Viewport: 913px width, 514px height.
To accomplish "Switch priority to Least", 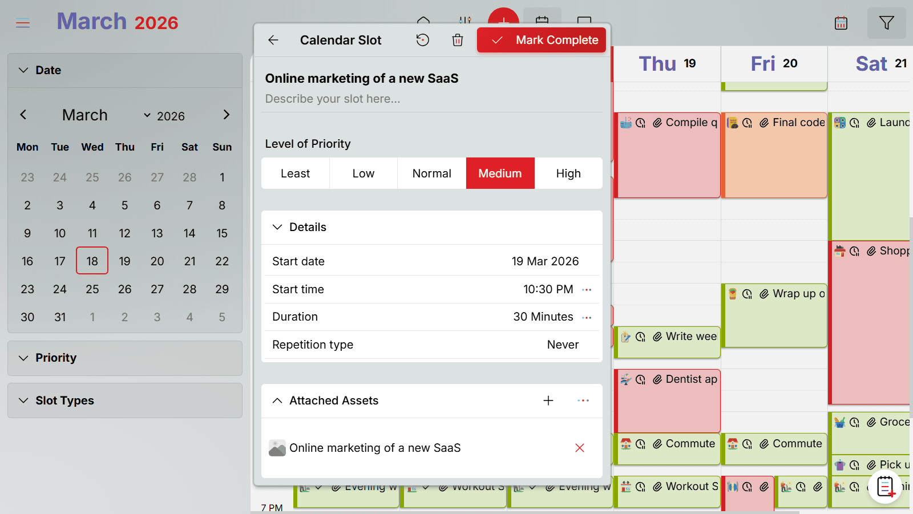I will pos(295,173).
